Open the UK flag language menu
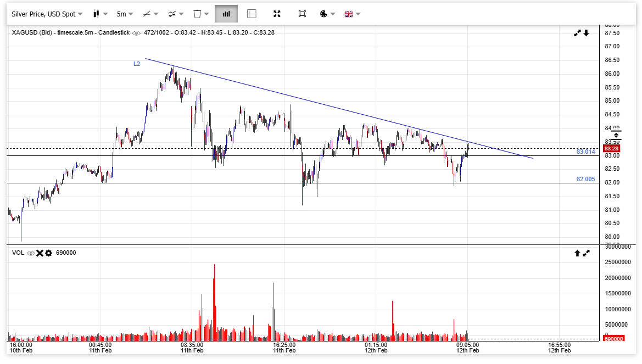Screen dimensions: 642x364 click(352, 14)
